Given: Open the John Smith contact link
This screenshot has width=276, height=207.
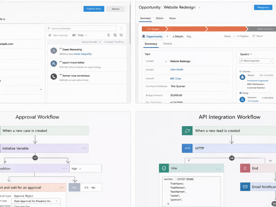Looking at the screenshot, I should tap(177, 70).
